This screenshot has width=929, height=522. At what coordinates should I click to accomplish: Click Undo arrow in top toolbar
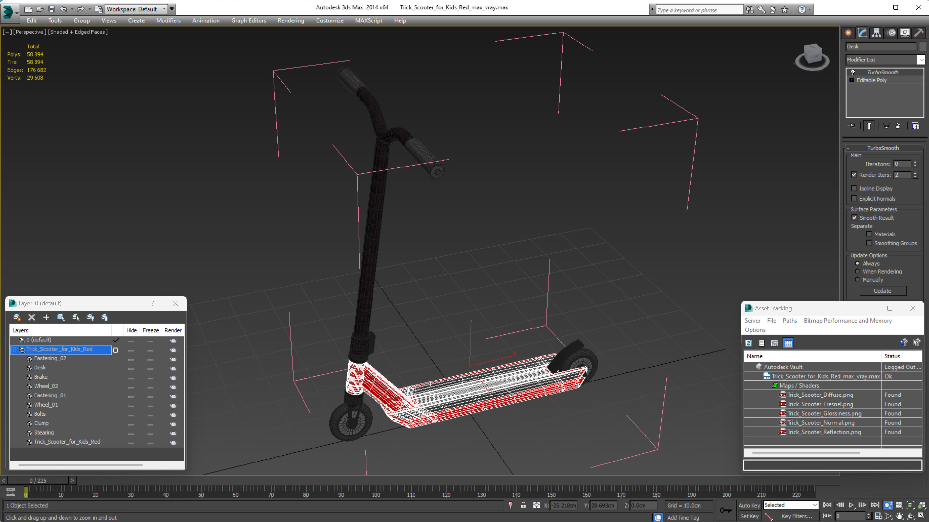[63, 9]
